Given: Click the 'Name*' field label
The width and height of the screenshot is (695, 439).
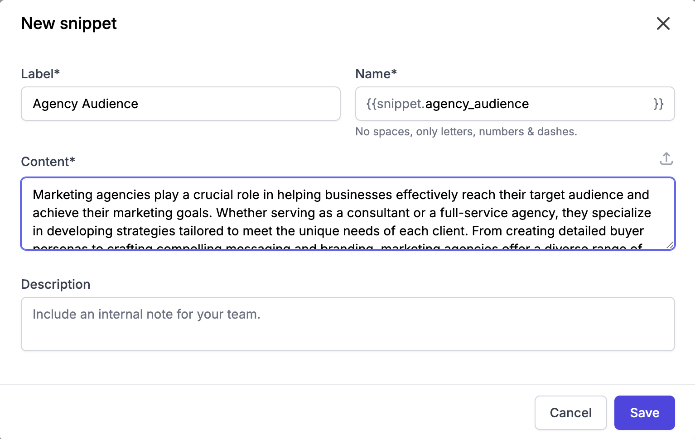Looking at the screenshot, I should 376,74.
